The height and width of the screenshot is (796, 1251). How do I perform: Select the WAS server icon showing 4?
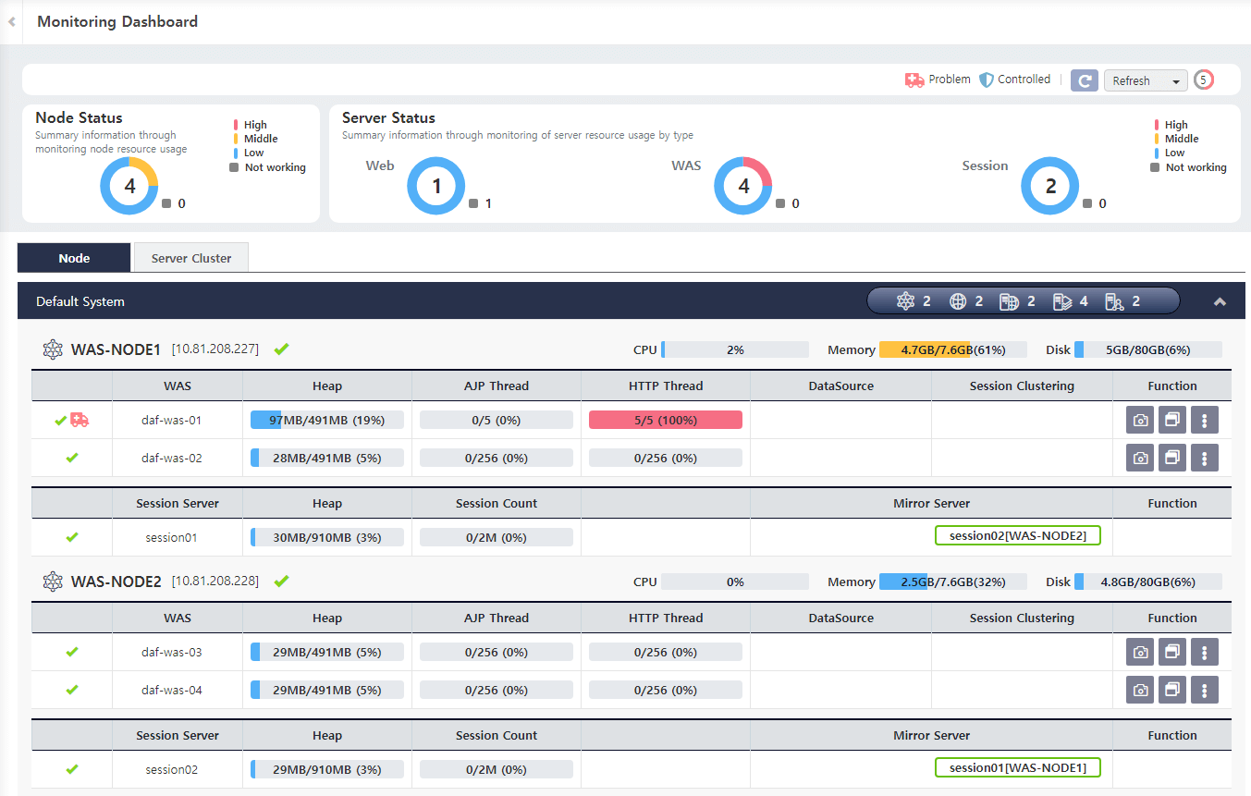tap(1059, 300)
